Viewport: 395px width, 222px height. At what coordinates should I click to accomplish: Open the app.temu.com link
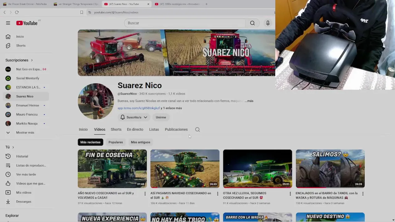click(139, 108)
